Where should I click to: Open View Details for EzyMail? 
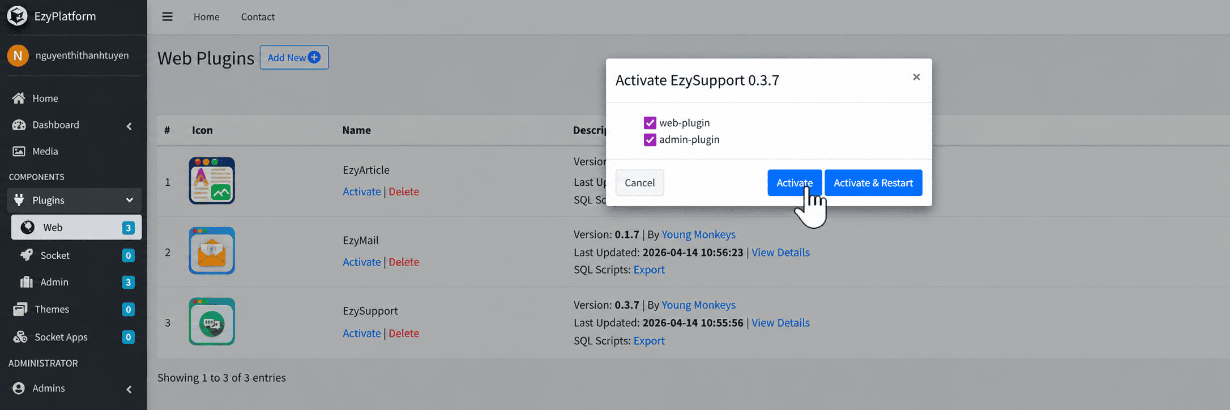tap(780, 252)
